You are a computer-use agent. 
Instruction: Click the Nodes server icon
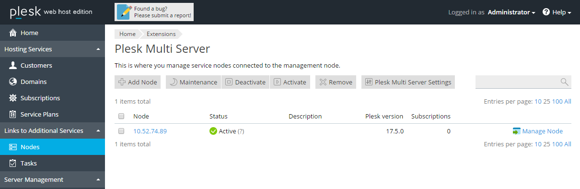click(13, 147)
